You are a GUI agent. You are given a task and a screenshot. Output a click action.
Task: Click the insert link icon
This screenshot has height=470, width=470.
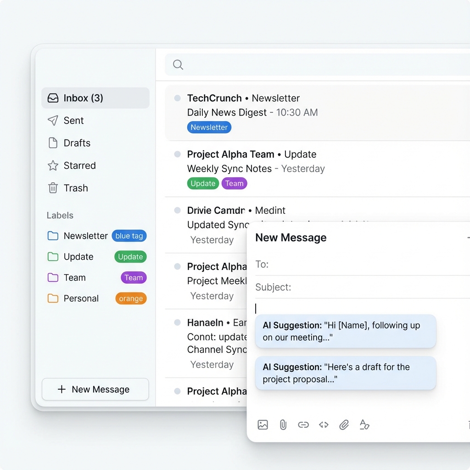303,425
